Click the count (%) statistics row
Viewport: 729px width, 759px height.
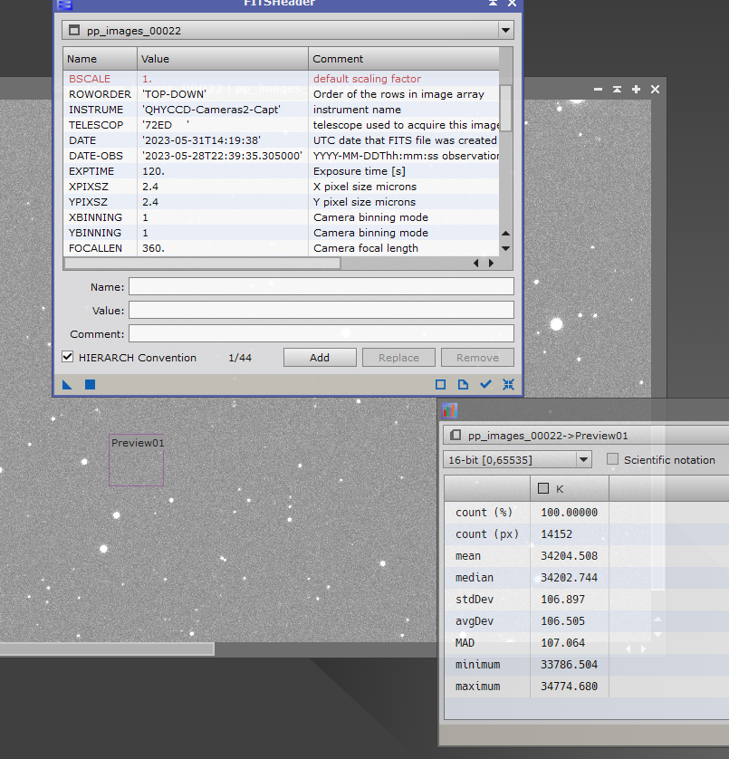tap(586, 512)
